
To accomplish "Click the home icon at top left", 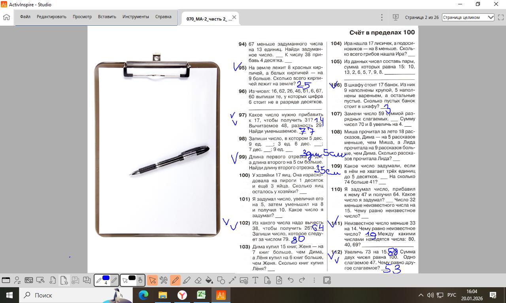I will coord(6,17).
